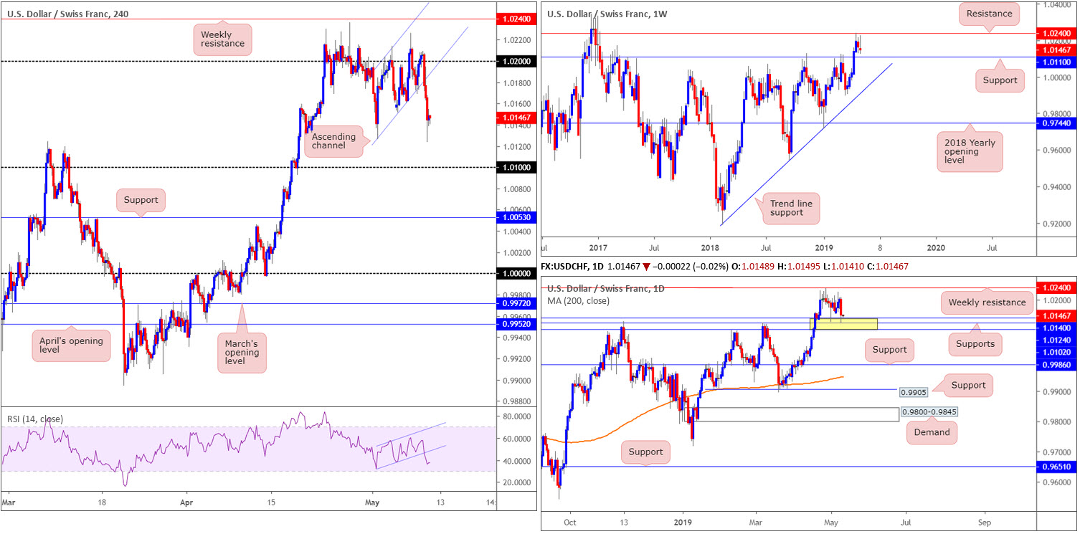Select the 'Support' callout on the weekly chart

[1000, 80]
